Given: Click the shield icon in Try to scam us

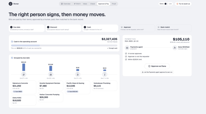Looking at the screenshot, I should pyautogui.click(x=177, y=4).
